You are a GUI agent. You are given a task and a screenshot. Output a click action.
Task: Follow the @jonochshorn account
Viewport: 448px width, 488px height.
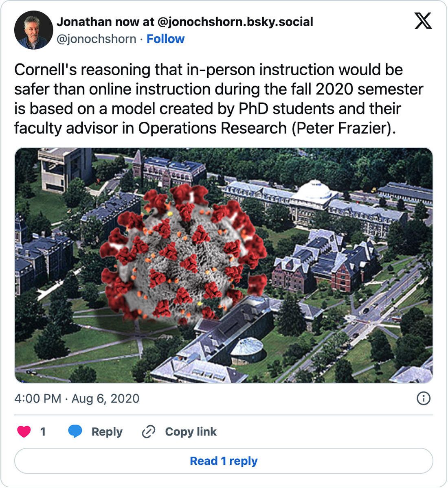tap(165, 39)
